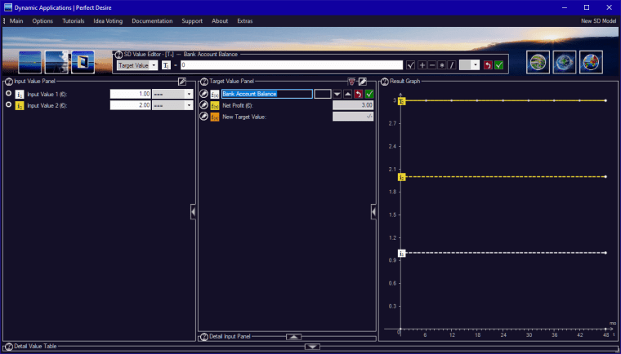Select the radio button for Input Value 2
Viewport: 621px width, 354px height.
8,105
